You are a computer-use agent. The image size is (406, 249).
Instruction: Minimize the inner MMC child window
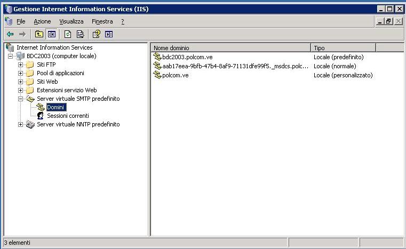point(380,21)
